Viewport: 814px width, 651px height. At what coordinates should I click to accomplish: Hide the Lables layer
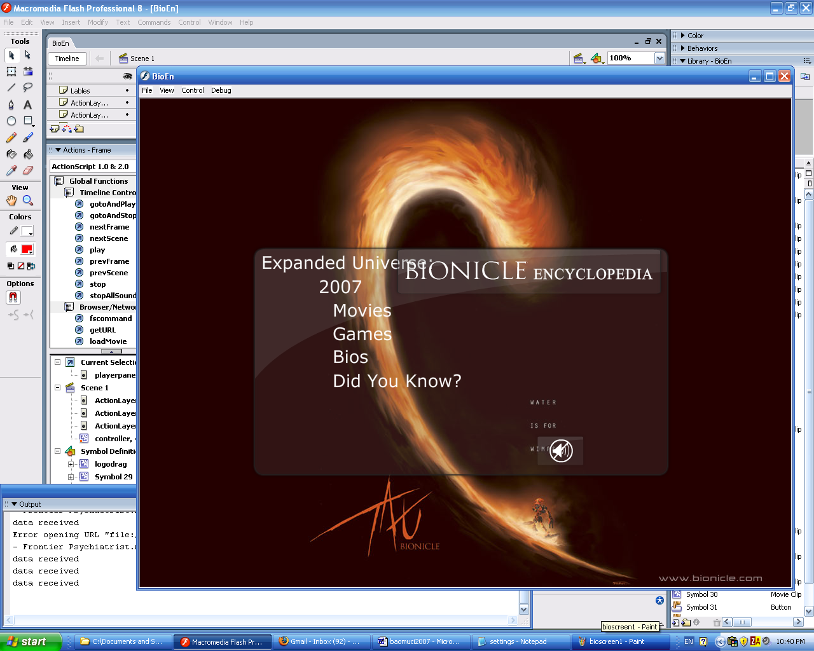pos(127,90)
